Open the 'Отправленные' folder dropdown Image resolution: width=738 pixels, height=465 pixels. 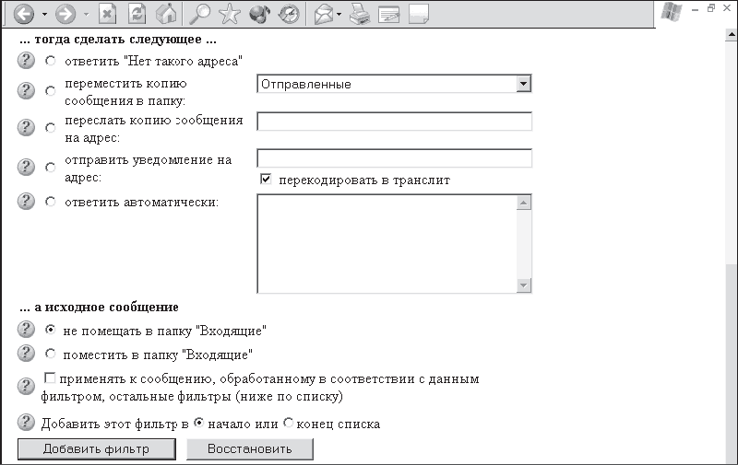coord(394,84)
